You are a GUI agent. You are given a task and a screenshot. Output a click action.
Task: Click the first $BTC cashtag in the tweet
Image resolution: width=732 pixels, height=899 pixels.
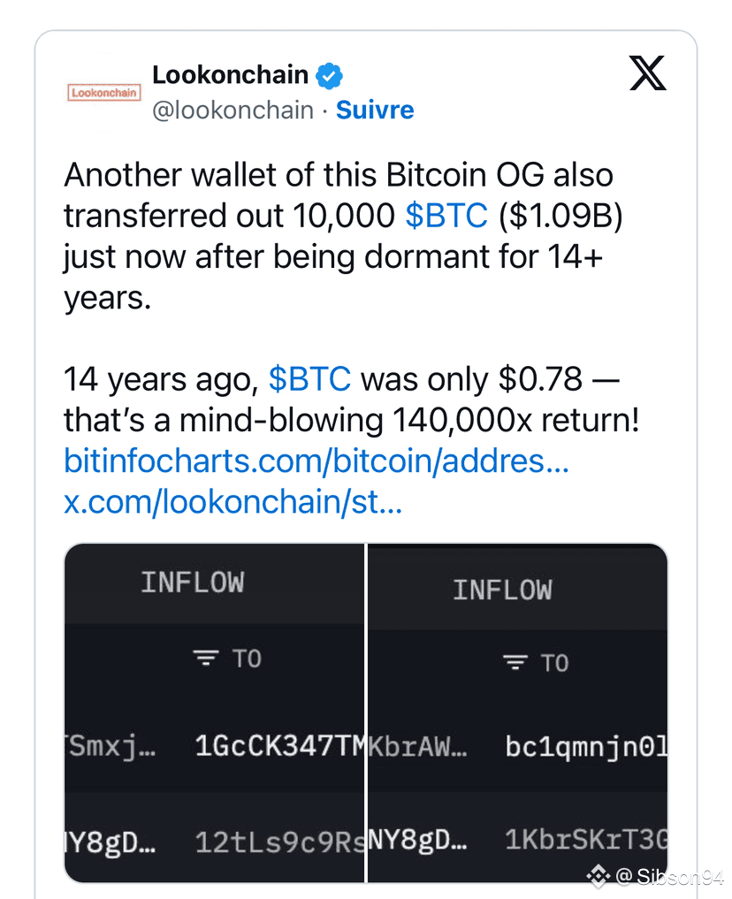446,215
